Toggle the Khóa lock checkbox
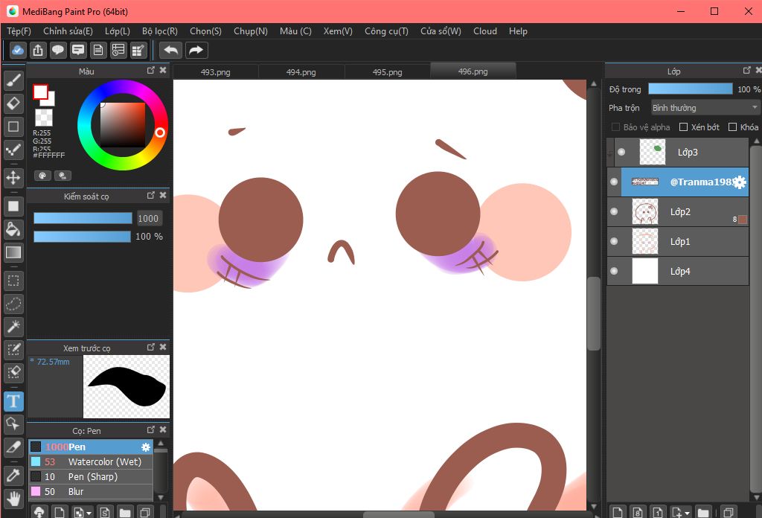The image size is (762, 518). point(732,127)
